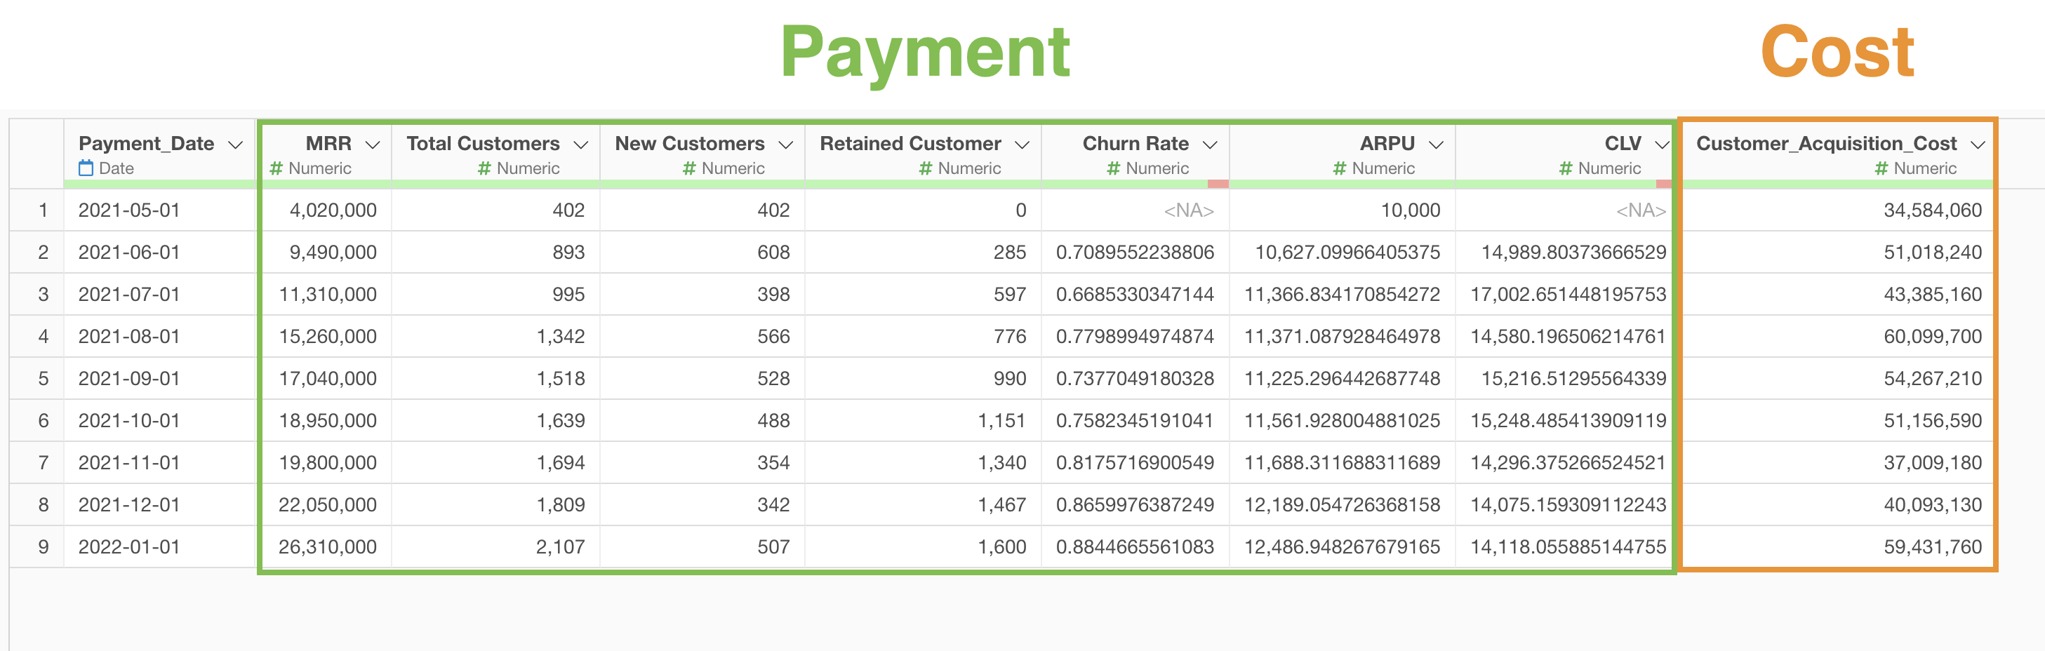Click Retained Customer value 1,151
Viewport: 2045px width, 651px height.
(x=1002, y=421)
